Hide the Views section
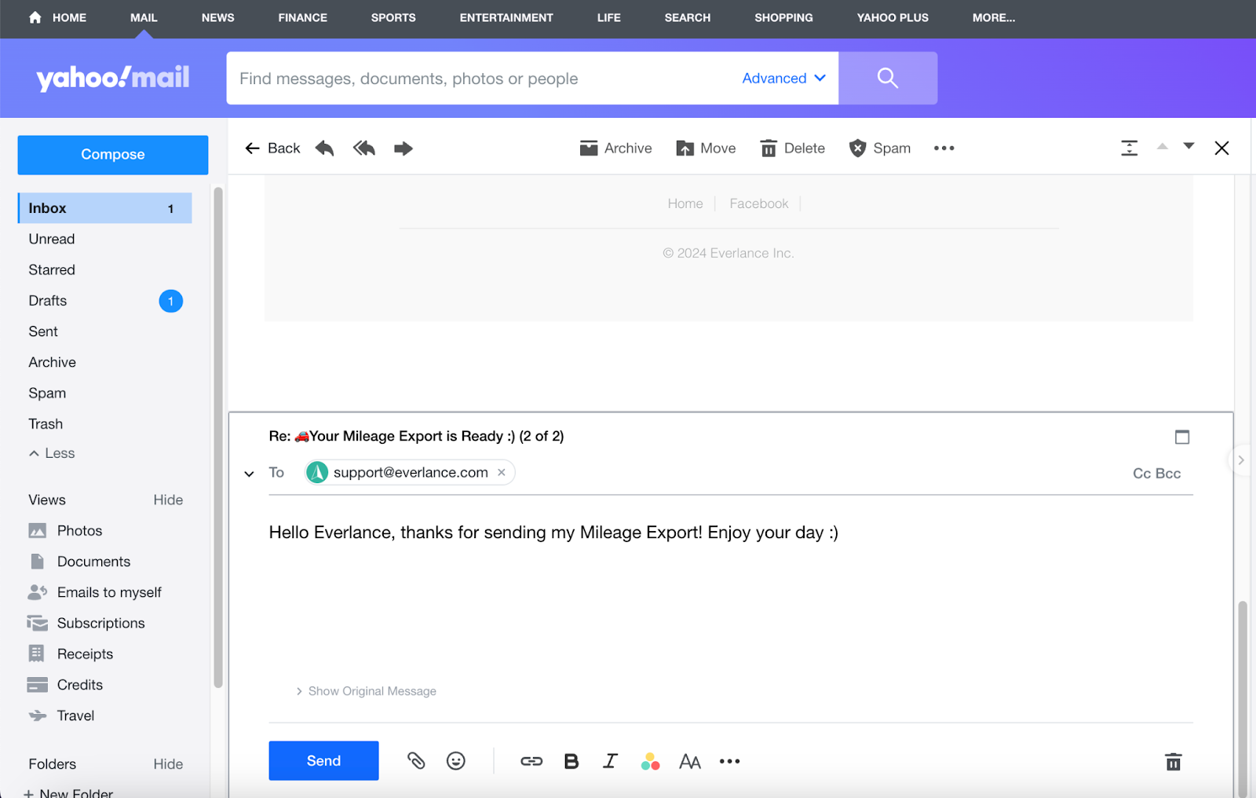The width and height of the screenshot is (1256, 798). pyautogui.click(x=168, y=500)
